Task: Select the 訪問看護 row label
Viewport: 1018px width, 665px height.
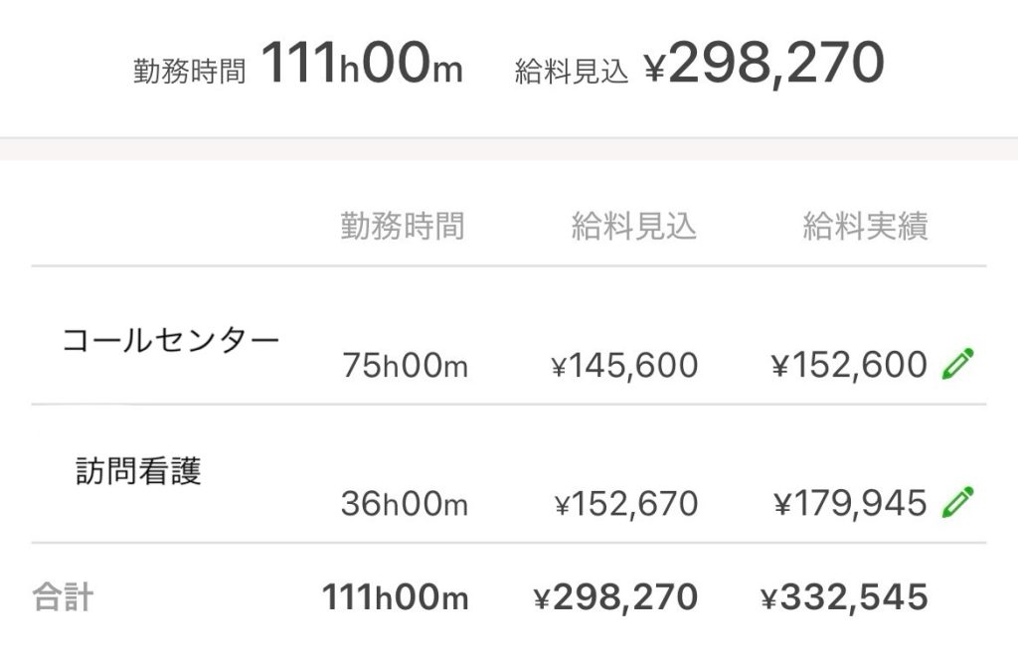Action: (139, 470)
